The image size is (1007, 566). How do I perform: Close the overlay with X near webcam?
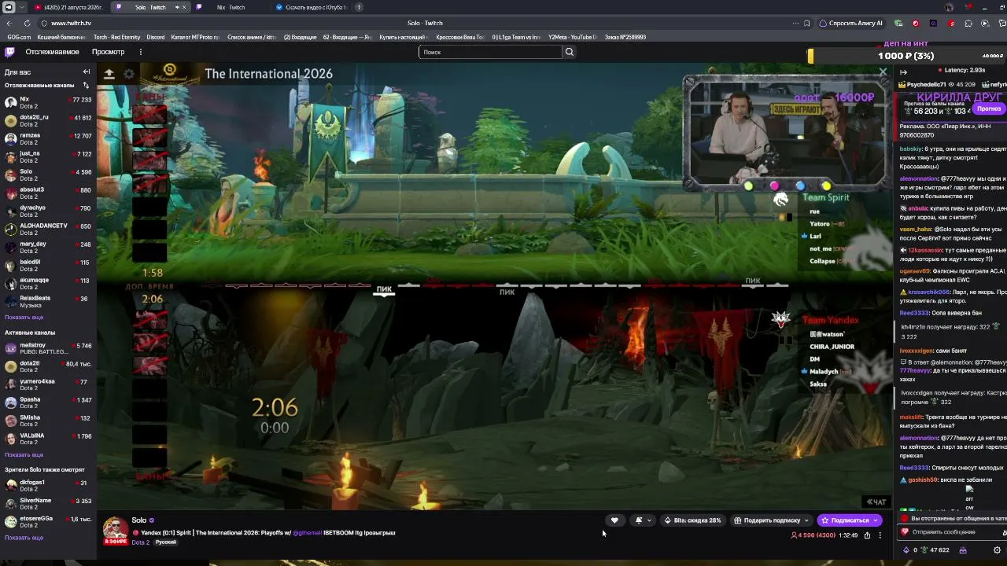click(883, 72)
